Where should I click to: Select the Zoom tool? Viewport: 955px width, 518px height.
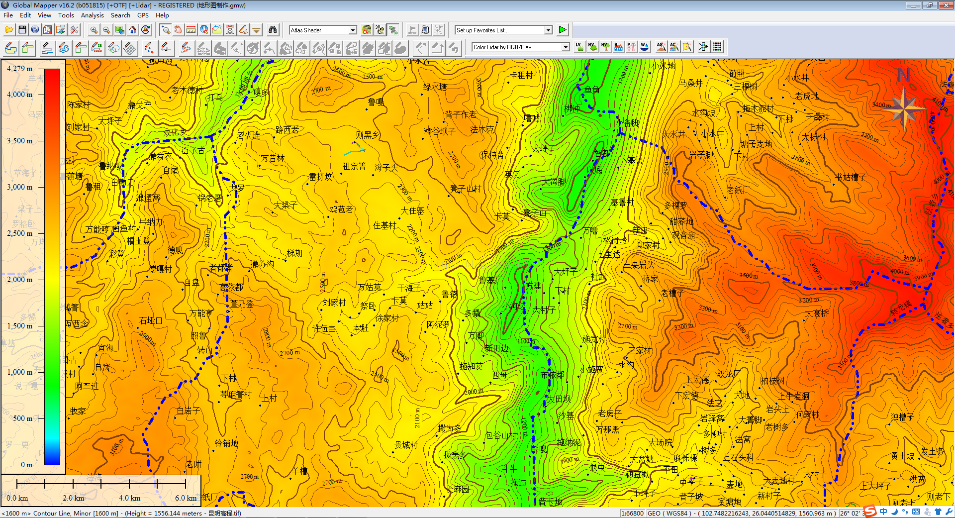(165, 30)
